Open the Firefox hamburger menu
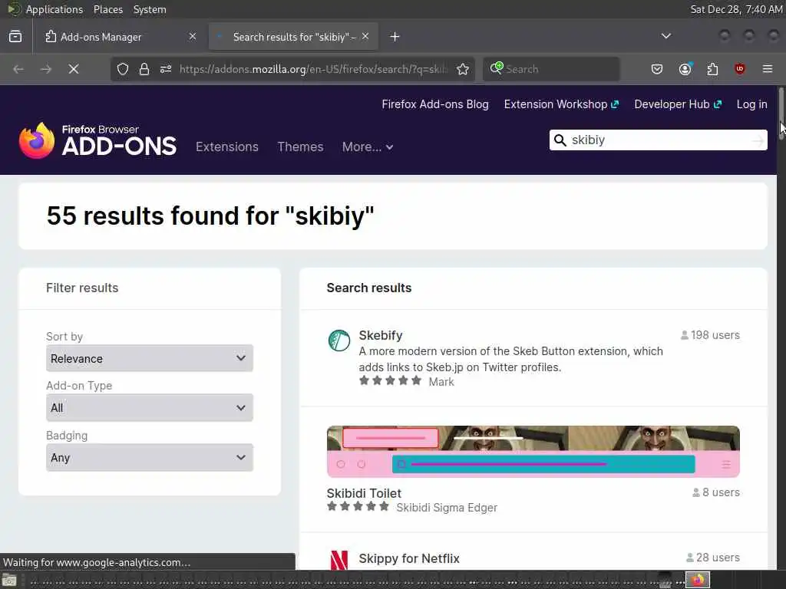Screen dimensions: 786x589 tap(768, 69)
